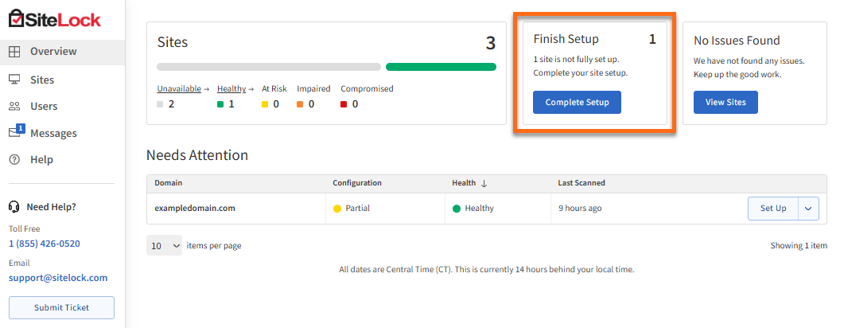Click the gray unavailable portion of the sites bar

click(269, 67)
